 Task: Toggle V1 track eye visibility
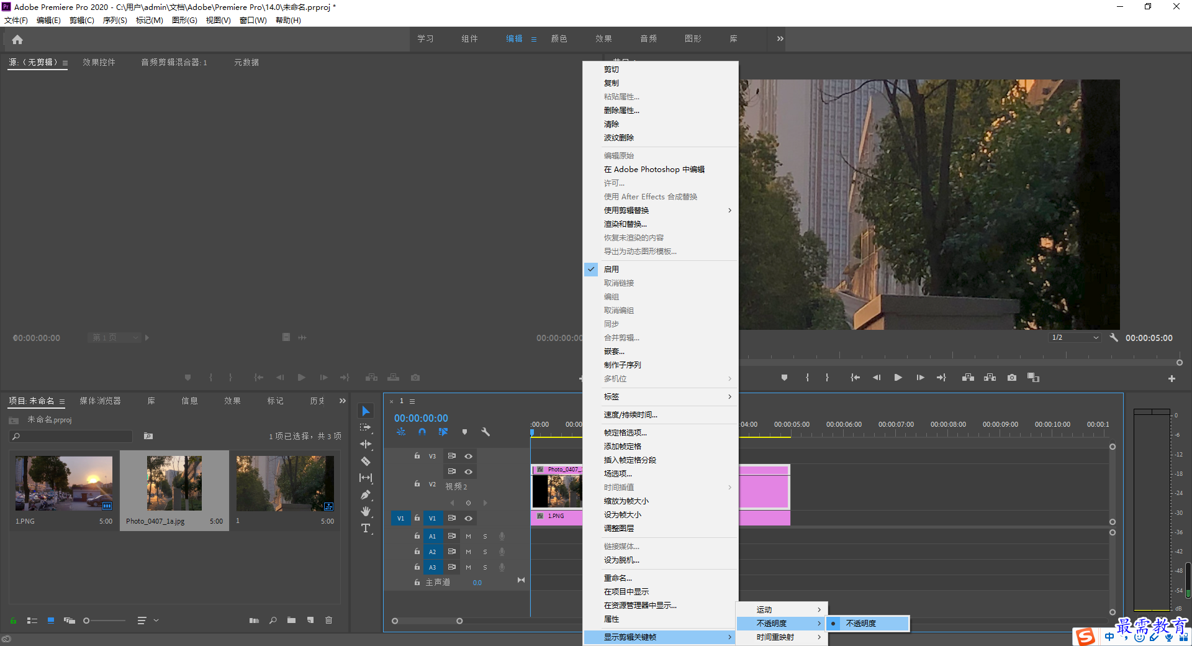coord(469,518)
